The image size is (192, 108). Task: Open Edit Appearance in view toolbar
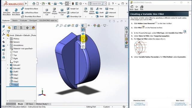[x=95, y=25]
